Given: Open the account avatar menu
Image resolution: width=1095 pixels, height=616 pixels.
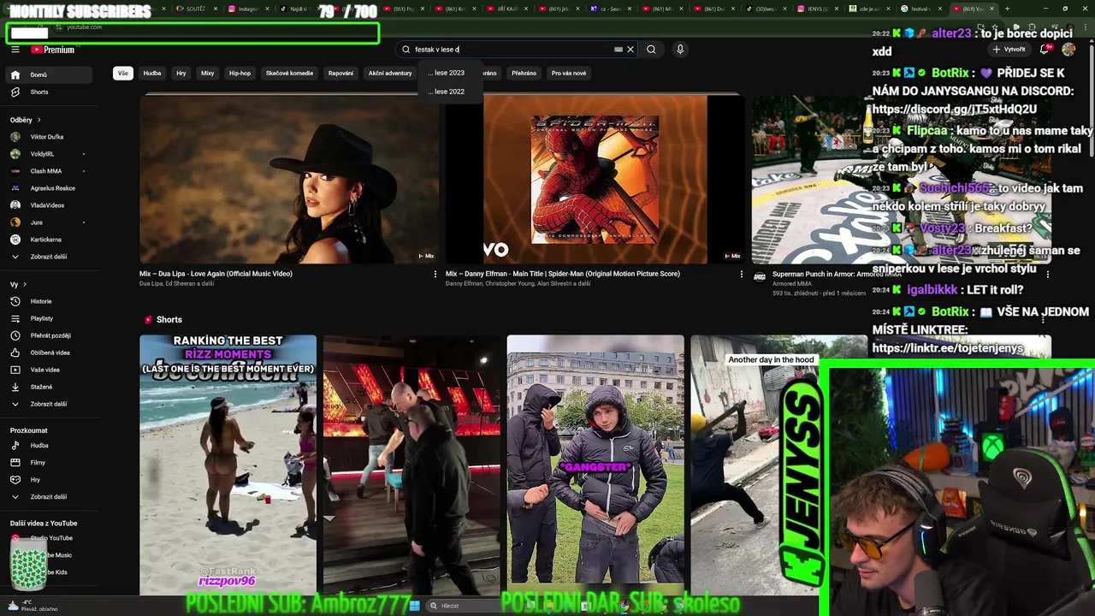Looking at the screenshot, I should [1068, 50].
